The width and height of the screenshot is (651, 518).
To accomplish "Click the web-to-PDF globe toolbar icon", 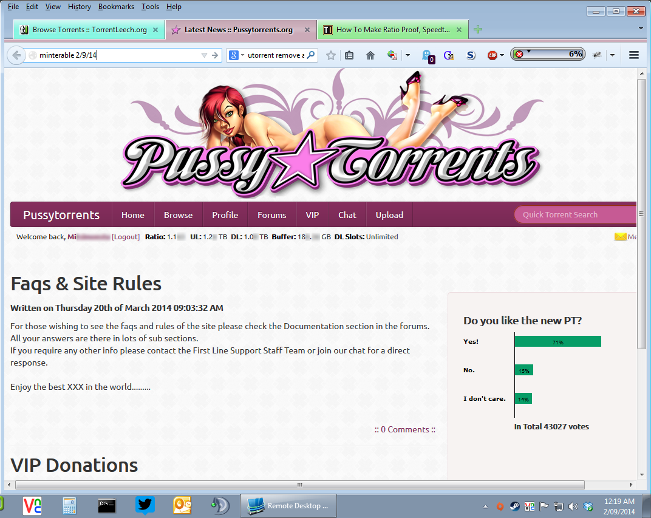I will click(x=392, y=55).
